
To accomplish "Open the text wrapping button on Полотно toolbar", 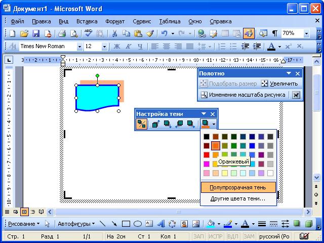I will click(296, 95).
